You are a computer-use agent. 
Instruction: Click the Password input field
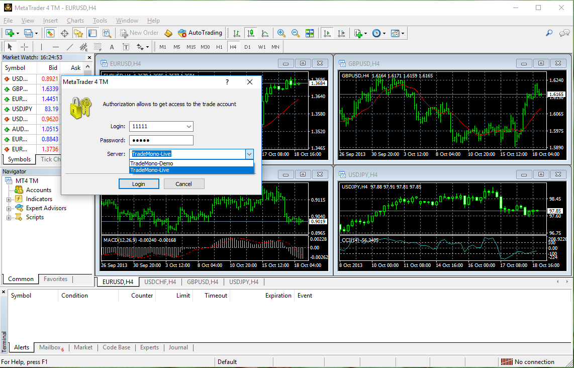(x=161, y=140)
